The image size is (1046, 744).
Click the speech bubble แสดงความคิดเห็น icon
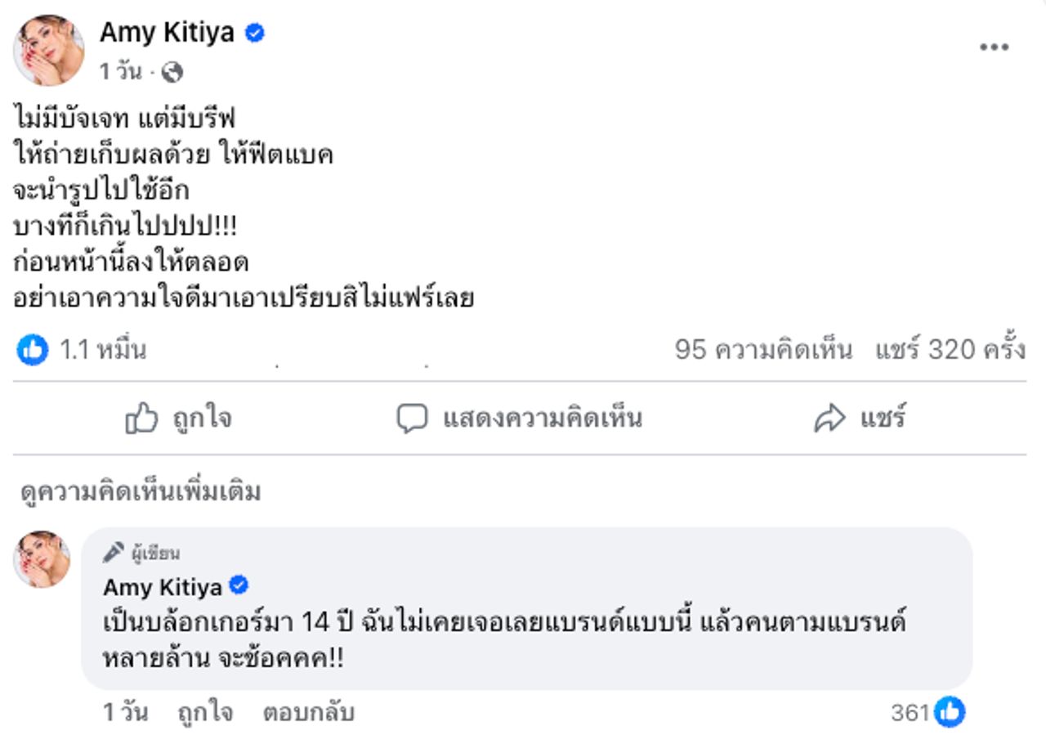click(x=412, y=419)
